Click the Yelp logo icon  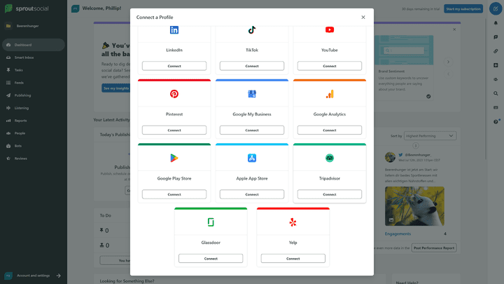pyautogui.click(x=293, y=222)
